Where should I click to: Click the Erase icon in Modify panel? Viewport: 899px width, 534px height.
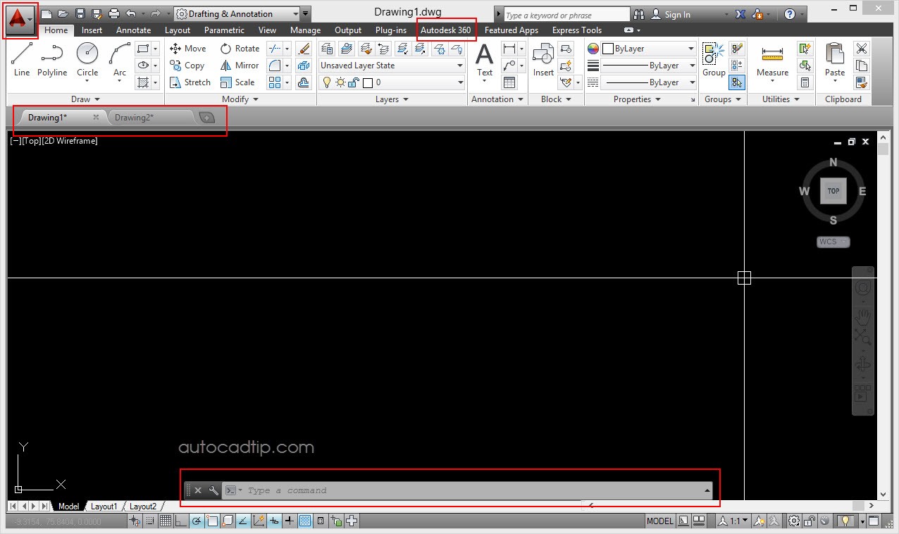pos(304,49)
